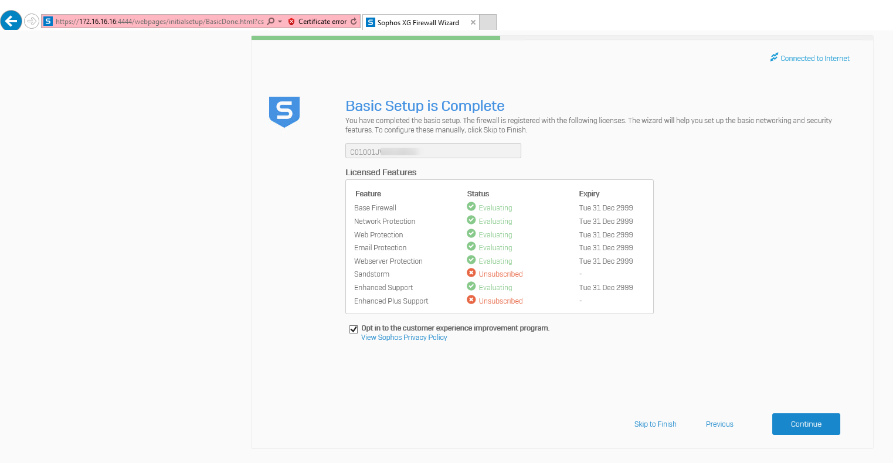
Task: Click the Connected to Internet text
Action: tap(815, 59)
